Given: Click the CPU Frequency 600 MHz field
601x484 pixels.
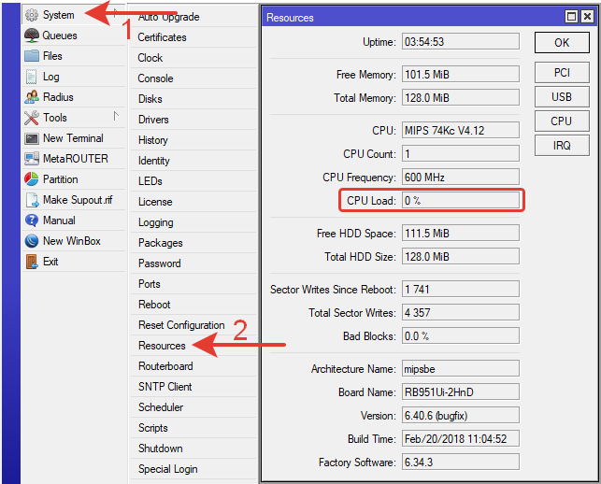Looking at the screenshot, I should [461, 177].
